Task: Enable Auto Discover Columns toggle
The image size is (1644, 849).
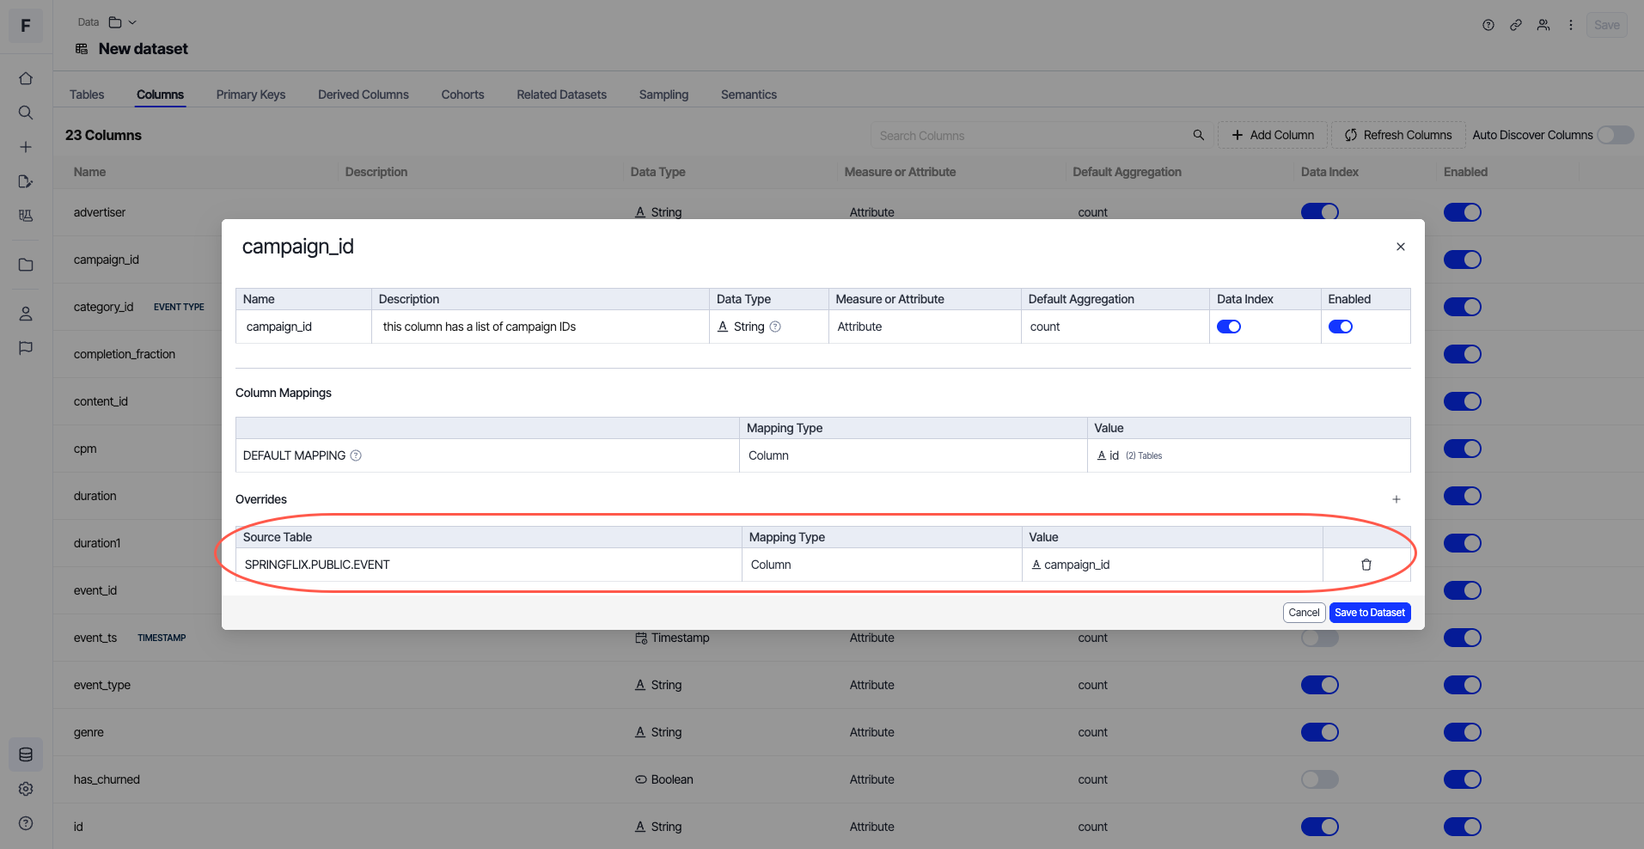Action: click(x=1615, y=135)
